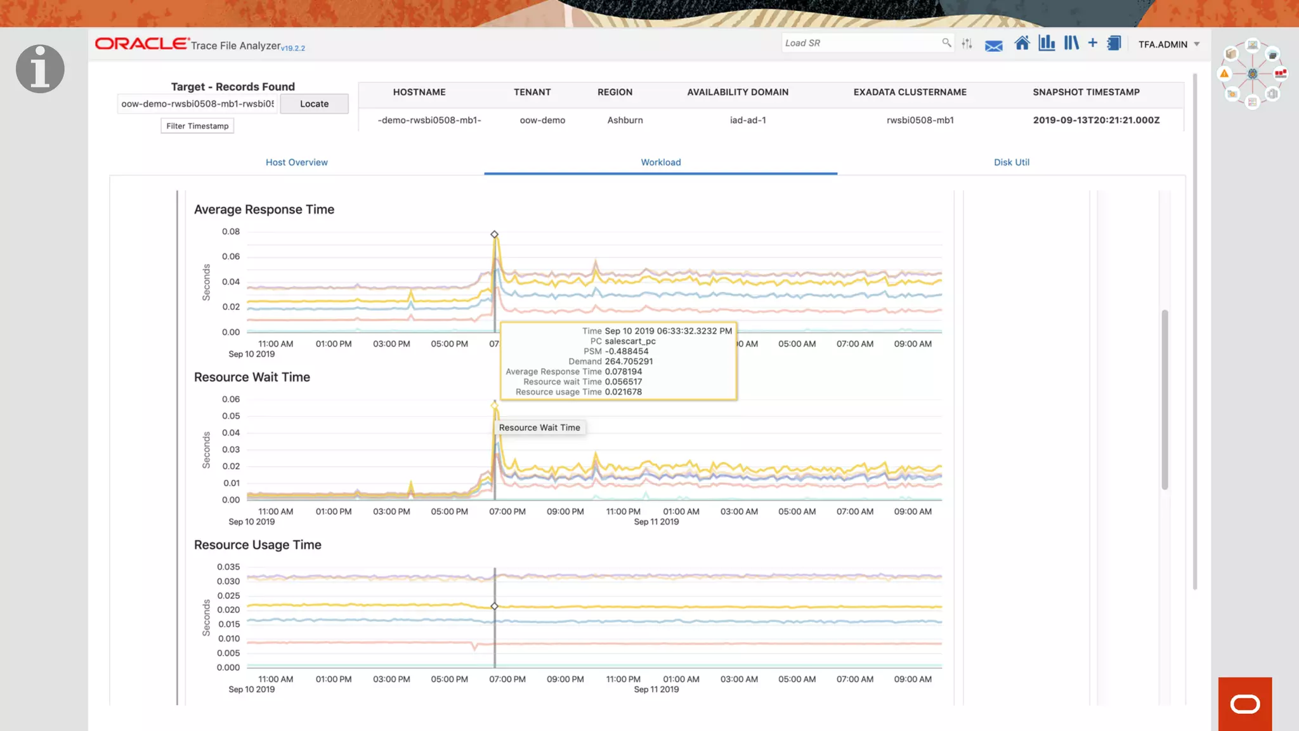Viewport: 1299px width, 731px height.
Task: Select the Workload tab
Action: (660, 162)
